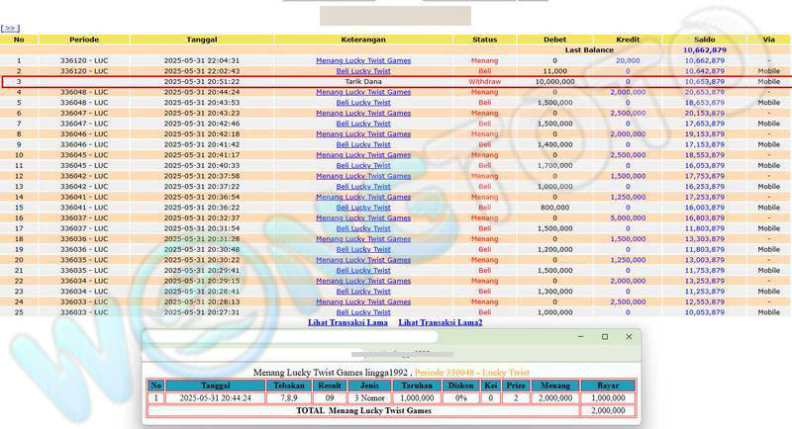The image size is (792, 429).
Task: Click the popup window address bar
Action: (396, 352)
